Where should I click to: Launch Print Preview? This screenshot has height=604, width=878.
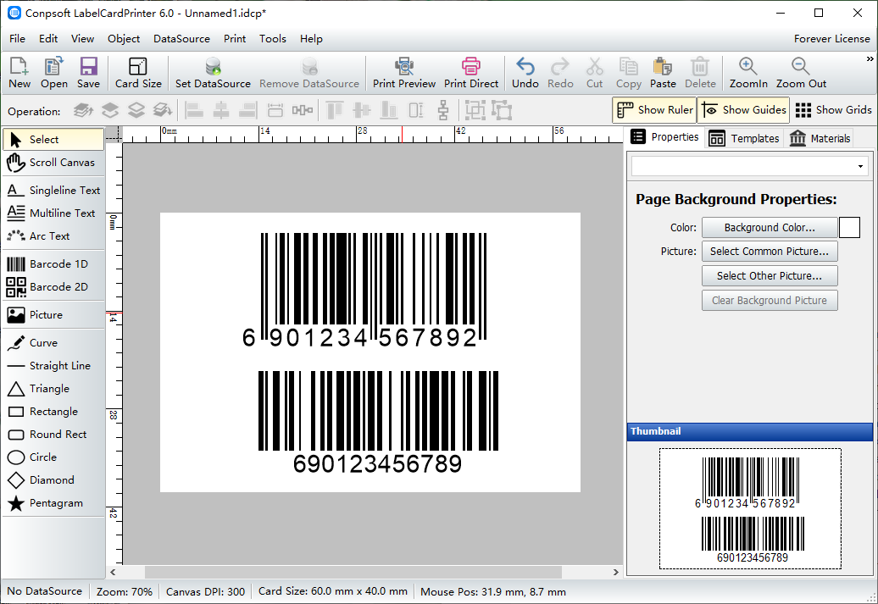(x=403, y=73)
